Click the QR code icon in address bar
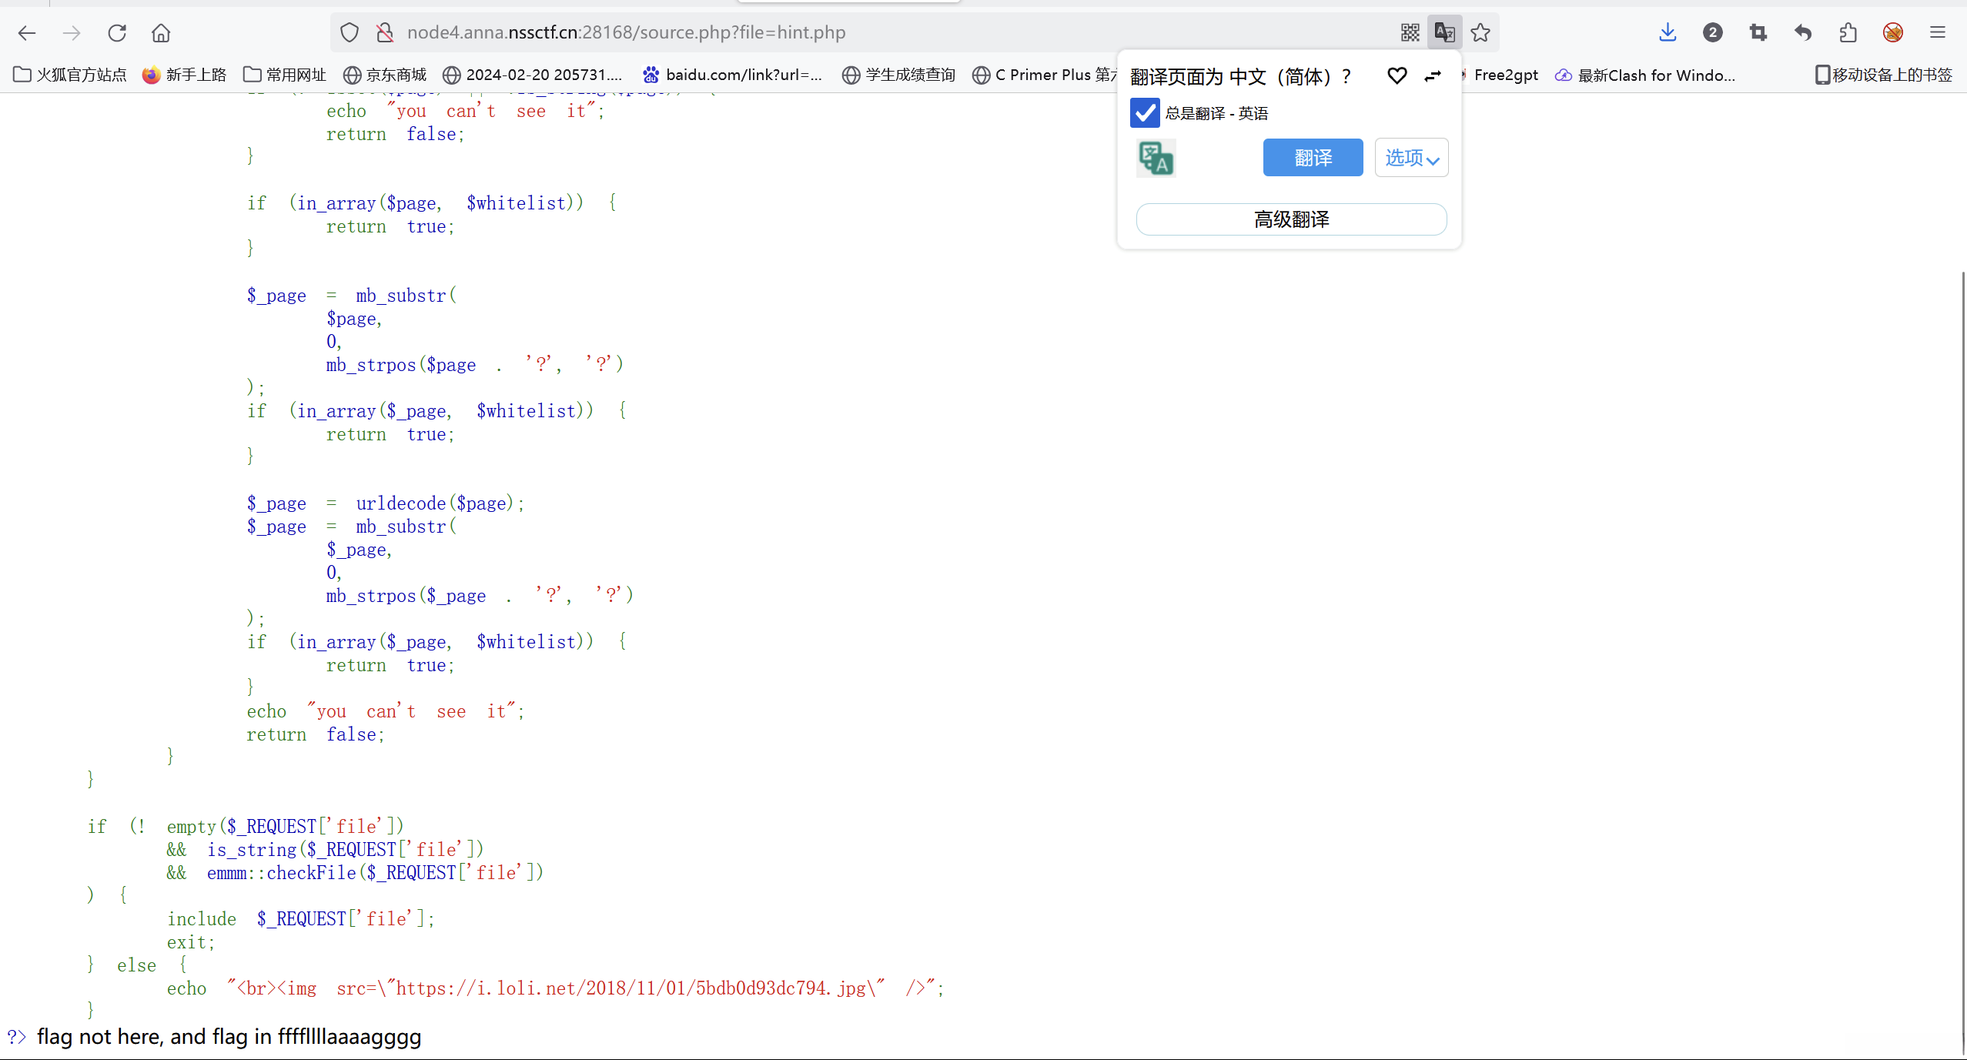The image size is (1967, 1060). 1410,32
